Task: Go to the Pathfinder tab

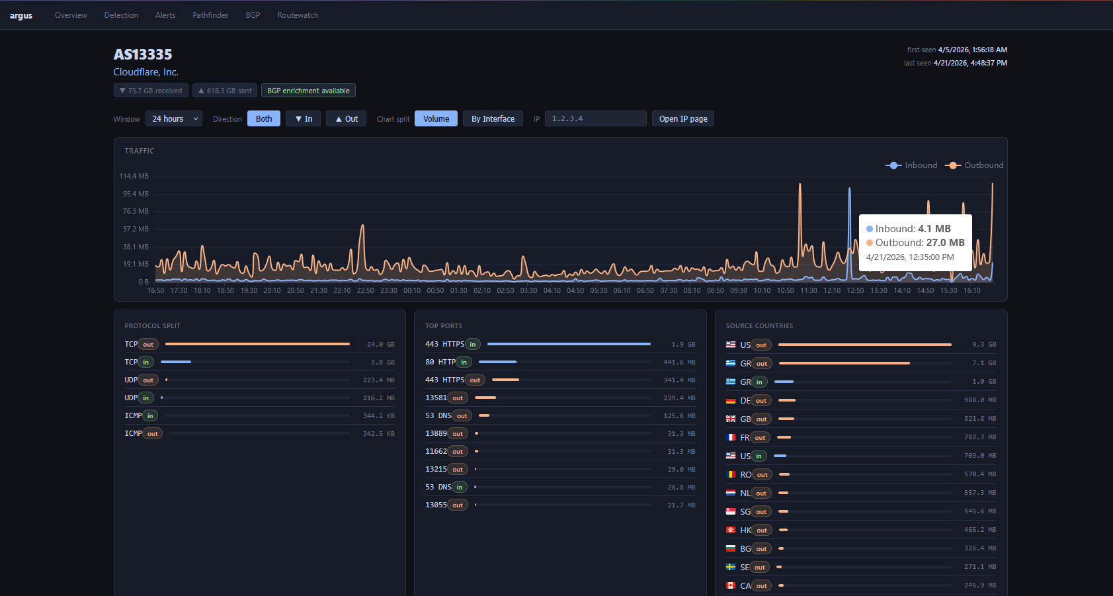Action: 210,15
